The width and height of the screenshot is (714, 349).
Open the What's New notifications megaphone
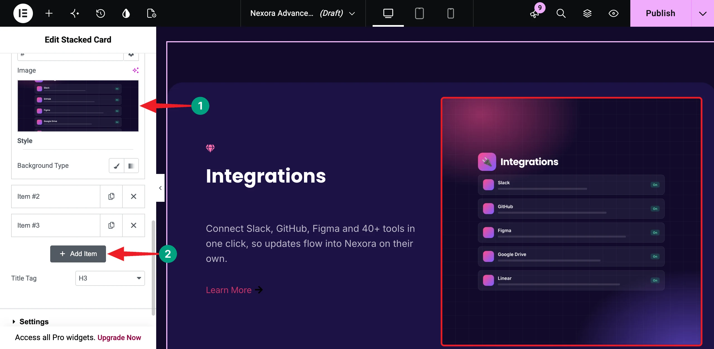point(534,14)
